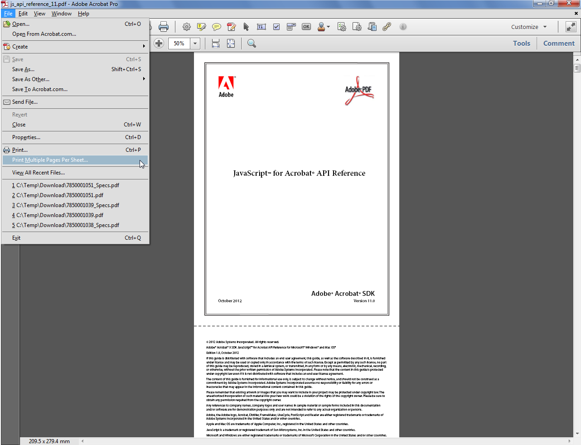Click the action wizard checklist gear icon

tap(342, 27)
